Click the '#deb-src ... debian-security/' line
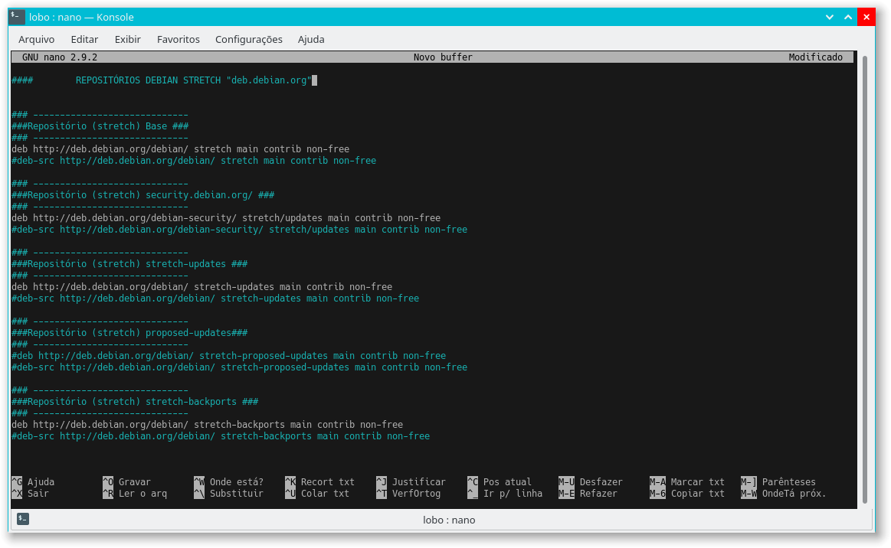891x548 pixels. pyautogui.click(x=239, y=230)
